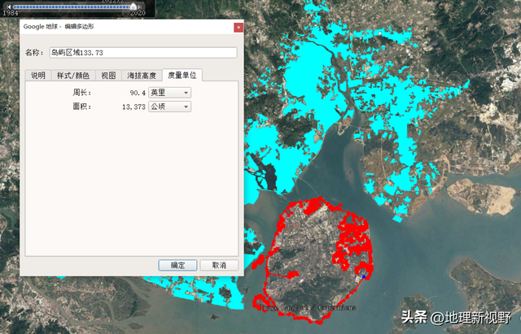Open the 视图 tab

click(x=108, y=76)
